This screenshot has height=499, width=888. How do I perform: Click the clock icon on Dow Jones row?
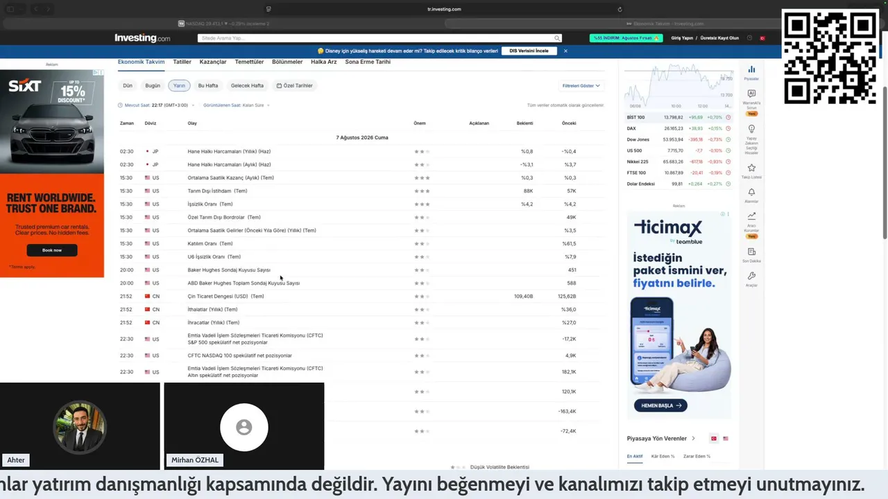[x=728, y=139]
